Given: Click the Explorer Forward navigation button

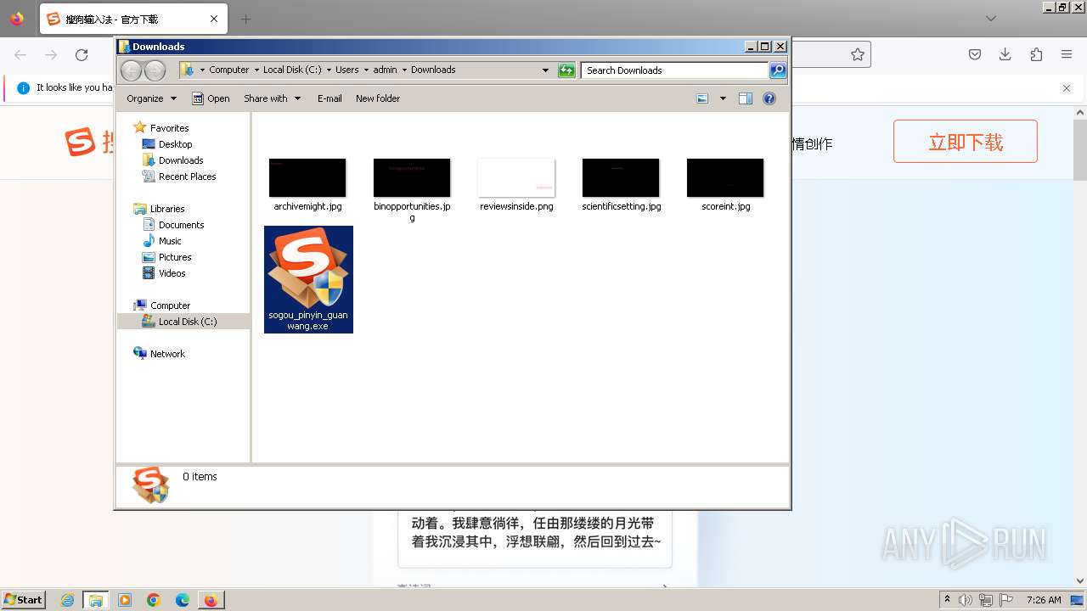Looking at the screenshot, I should tap(155, 70).
